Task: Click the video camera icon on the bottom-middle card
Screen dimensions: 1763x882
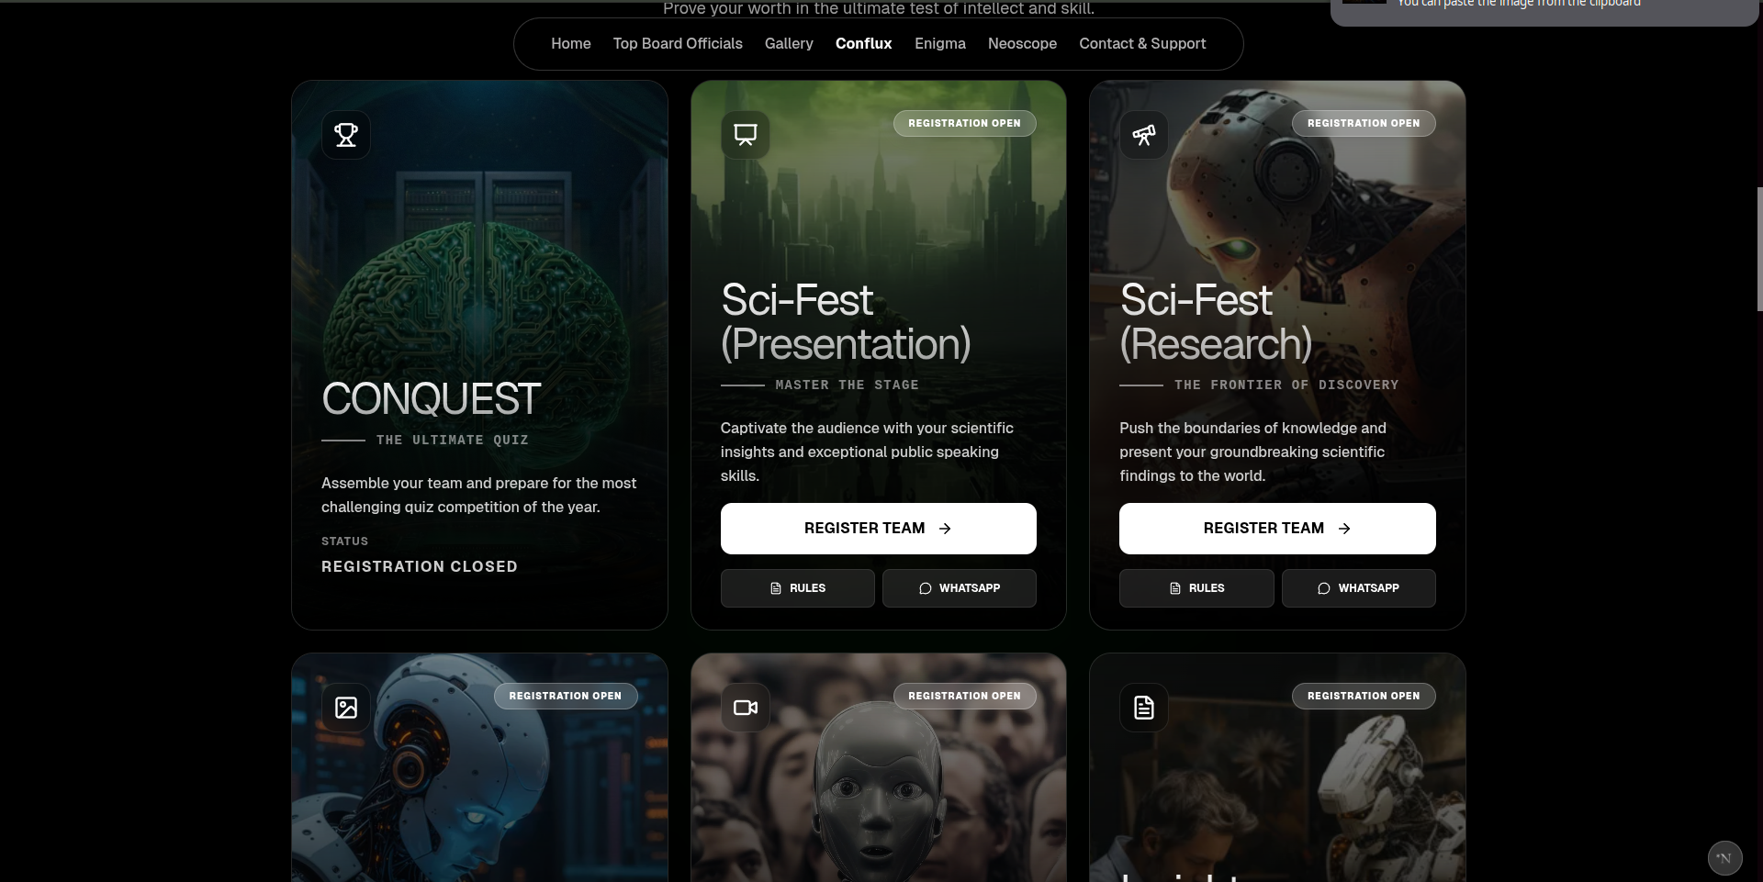Action: (x=745, y=707)
